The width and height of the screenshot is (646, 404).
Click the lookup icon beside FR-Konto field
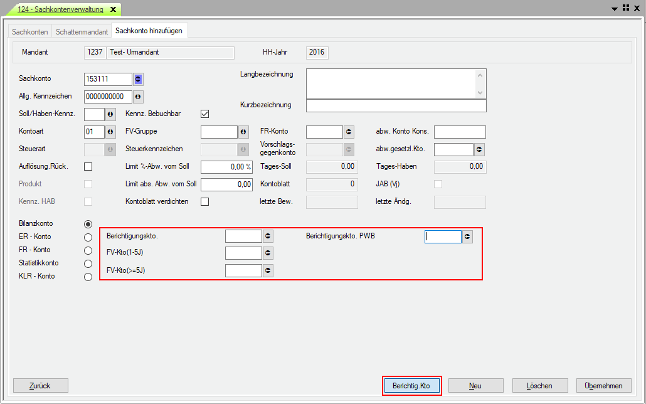click(x=349, y=132)
